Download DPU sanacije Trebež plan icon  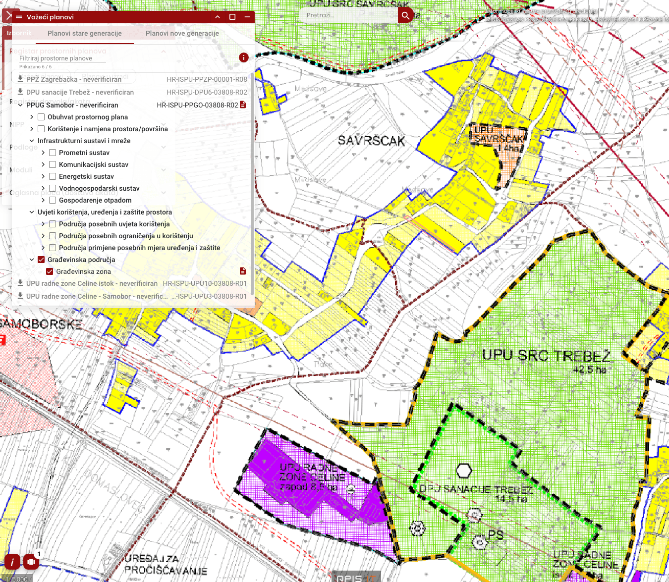tap(20, 92)
